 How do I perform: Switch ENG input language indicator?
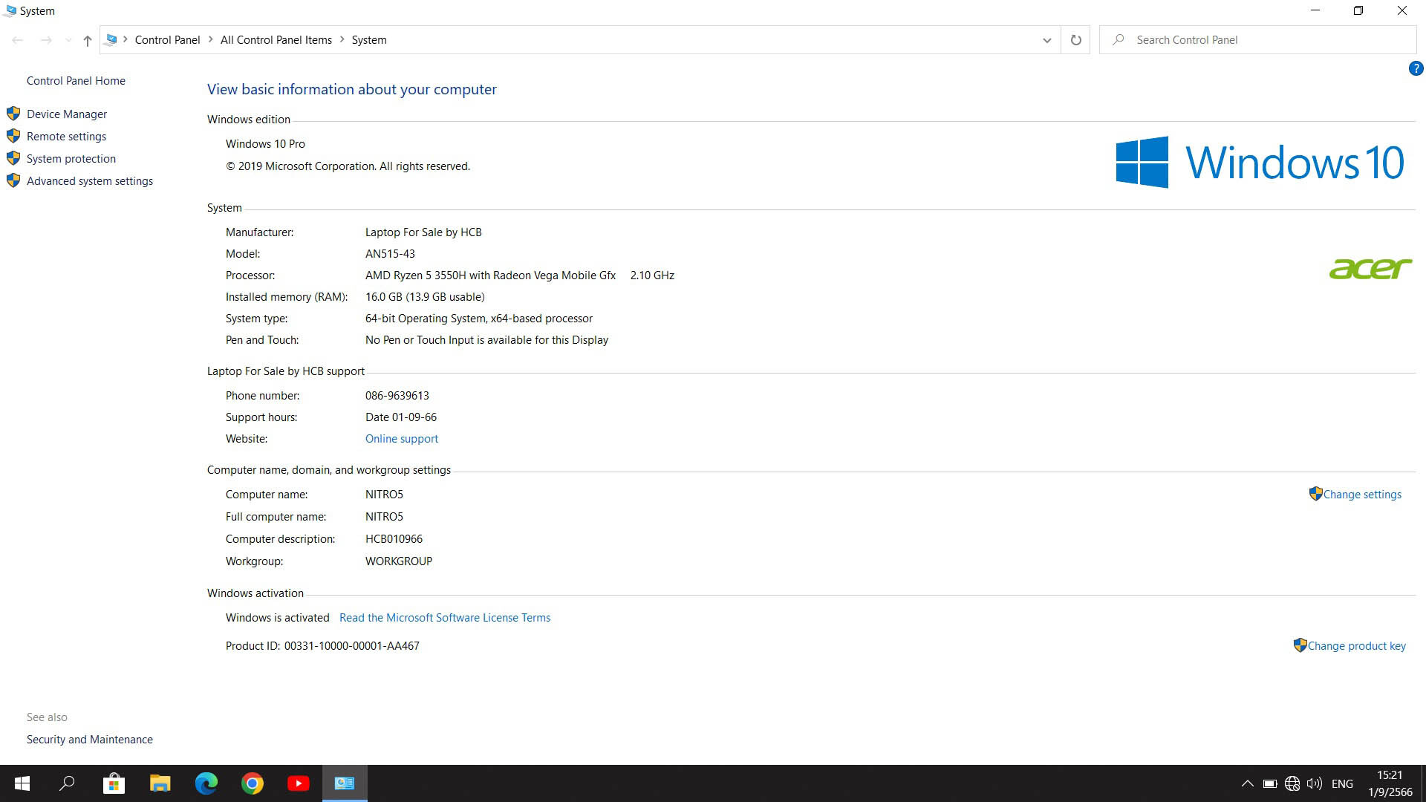tap(1342, 783)
